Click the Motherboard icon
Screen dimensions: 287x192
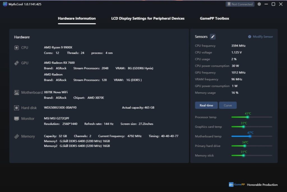point(17,92)
